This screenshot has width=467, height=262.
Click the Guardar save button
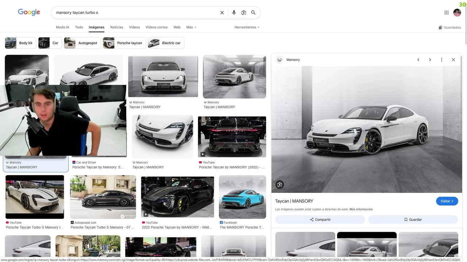click(x=413, y=219)
